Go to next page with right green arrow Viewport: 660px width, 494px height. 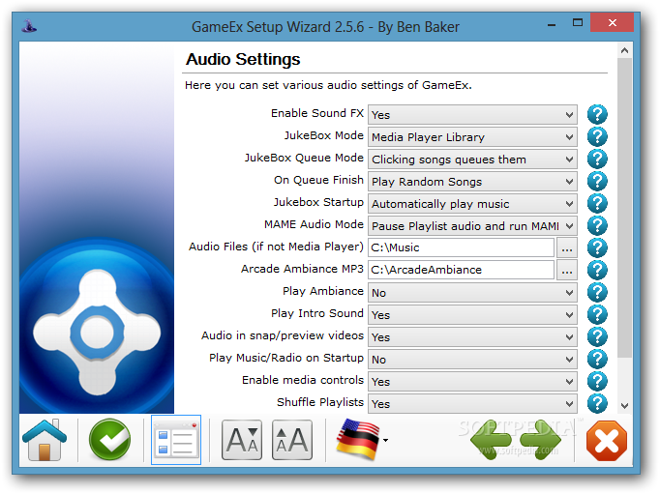coord(541,440)
